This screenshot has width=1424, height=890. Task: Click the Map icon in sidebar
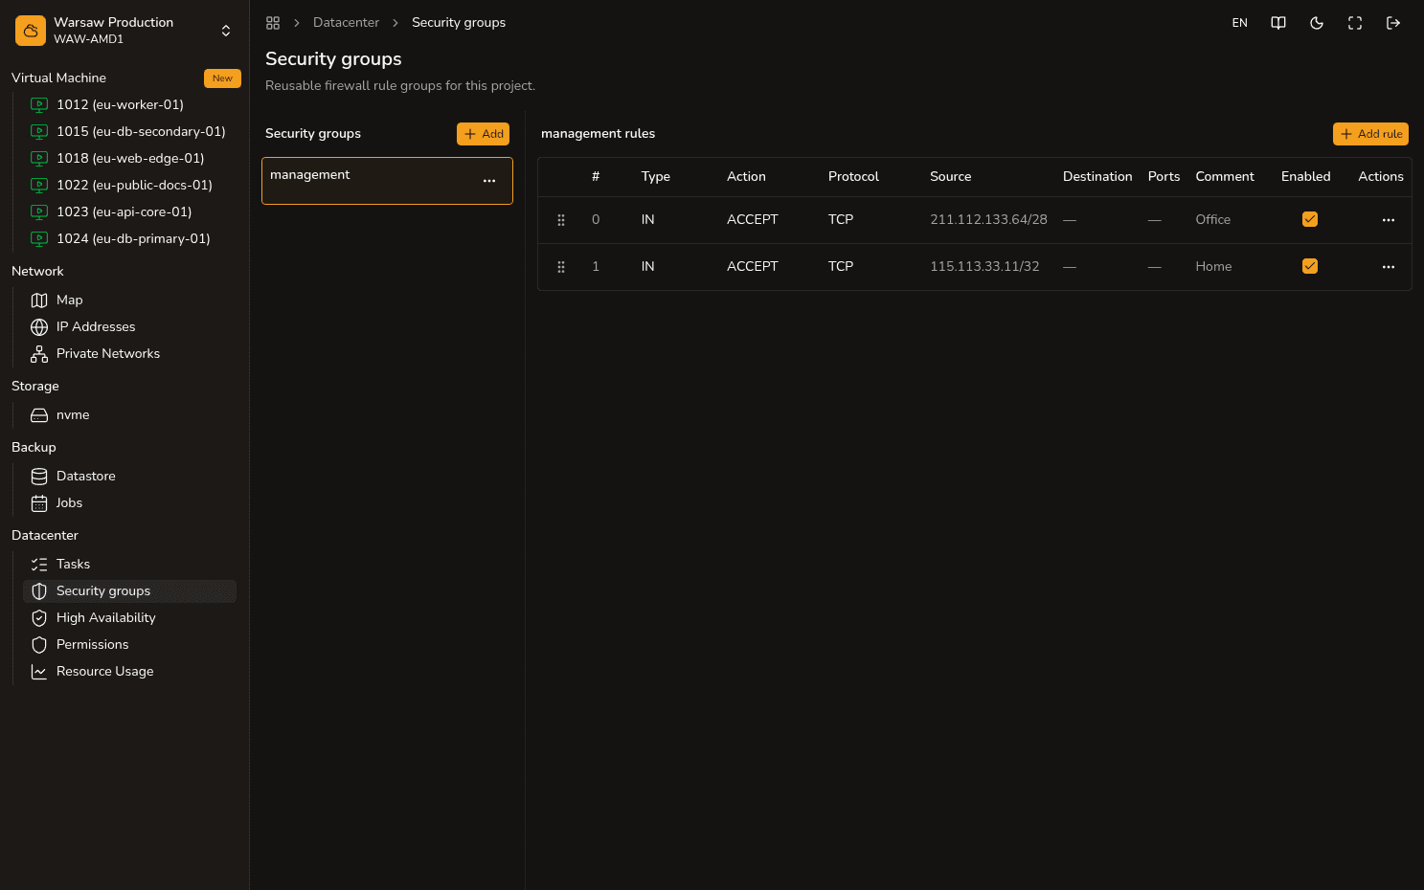(x=39, y=300)
